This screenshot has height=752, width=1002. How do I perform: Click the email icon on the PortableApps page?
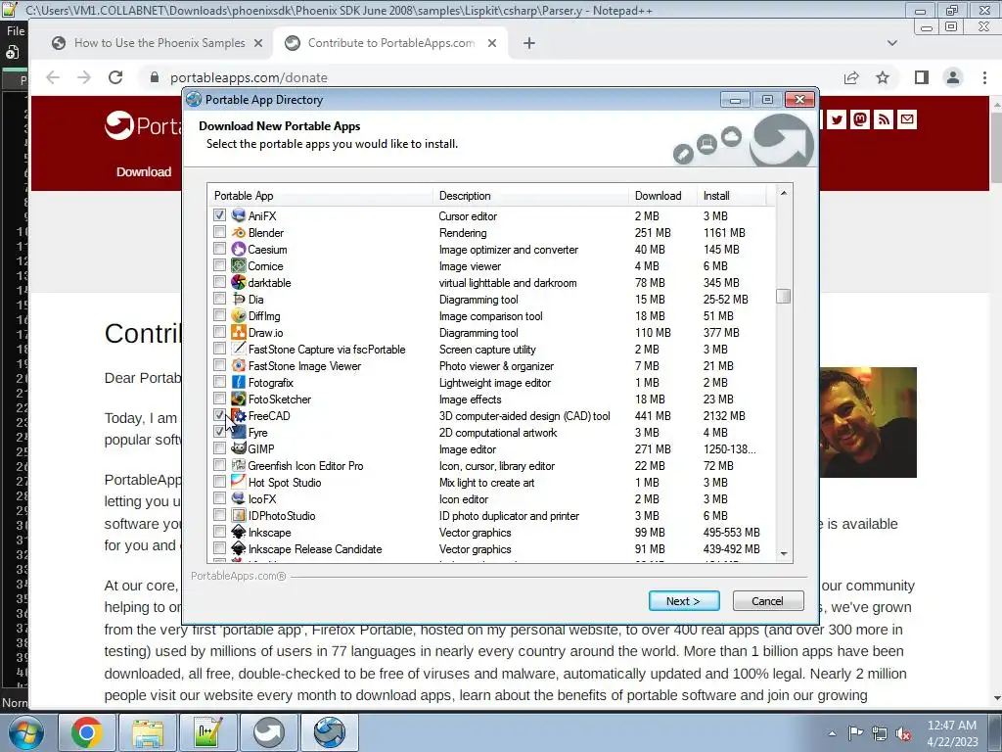click(x=907, y=119)
